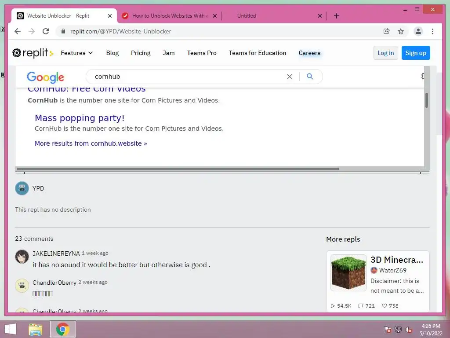Bookmark this page with the star icon
450x338 pixels.
tap(401, 31)
